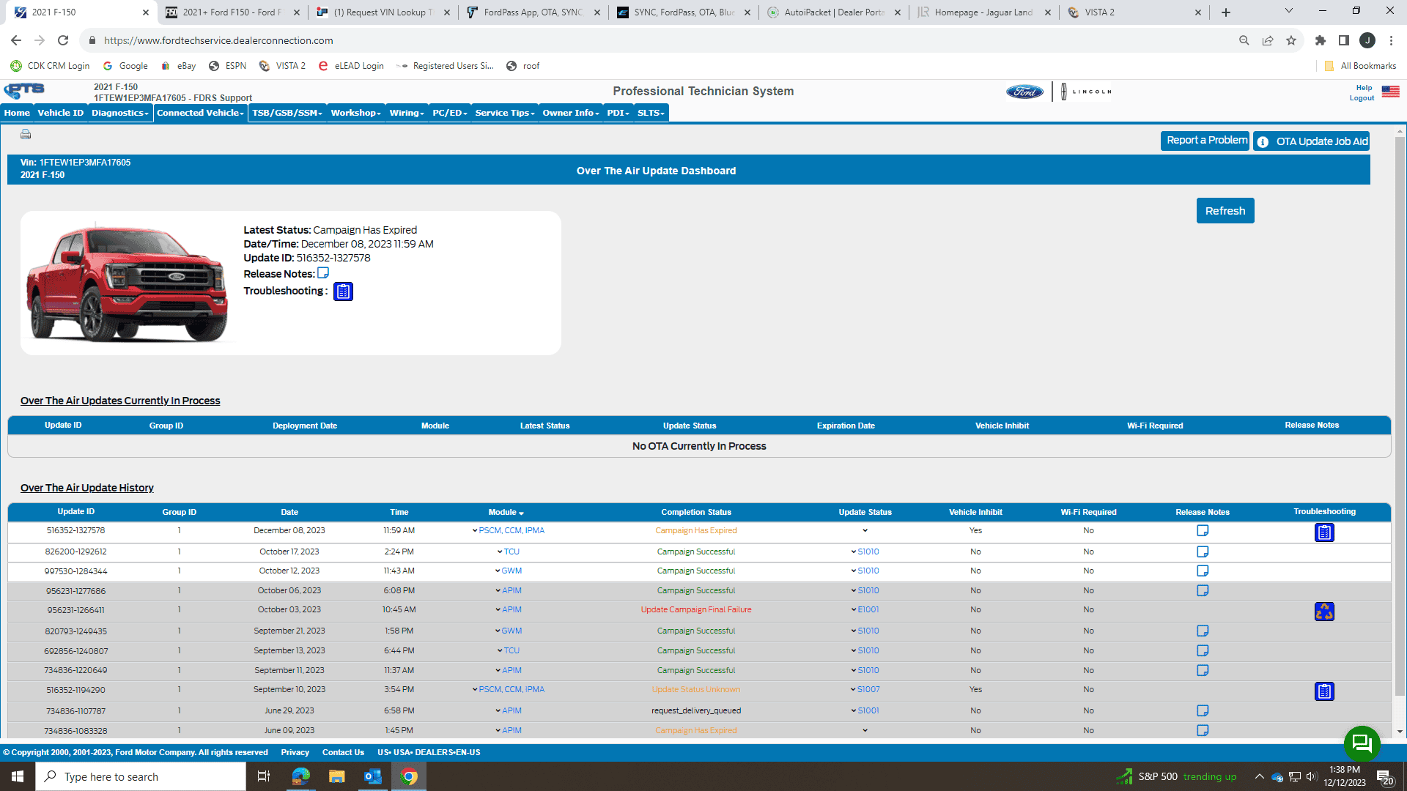This screenshot has width=1407, height=791.
Task: Open release notes for update 826200-1292612
Action: 1203,552
